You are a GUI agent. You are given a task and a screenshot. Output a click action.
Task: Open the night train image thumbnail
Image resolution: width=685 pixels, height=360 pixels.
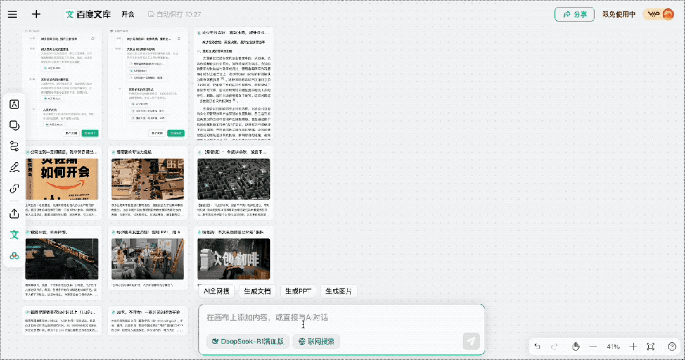tap(62, 259)
